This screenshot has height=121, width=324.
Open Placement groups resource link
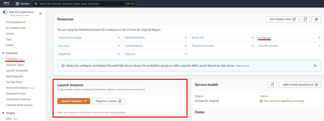[203, 46]
